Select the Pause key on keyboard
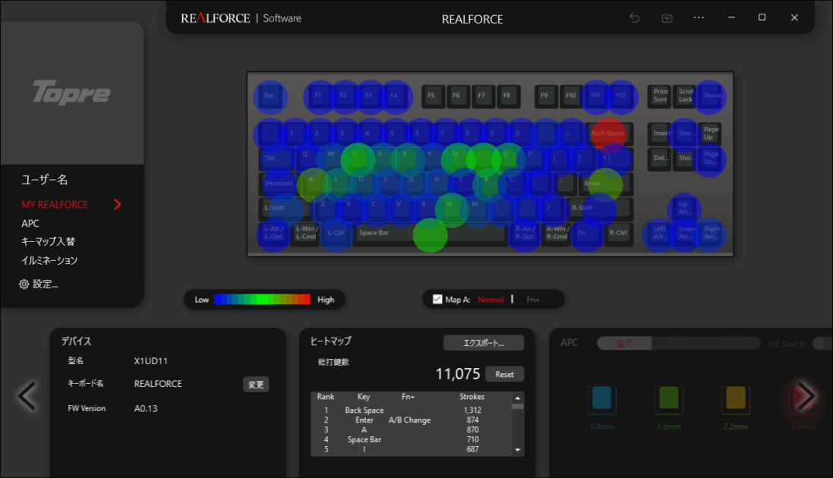Image resolution: width=833 pixels, height=478 pixels. click(710, 96)
